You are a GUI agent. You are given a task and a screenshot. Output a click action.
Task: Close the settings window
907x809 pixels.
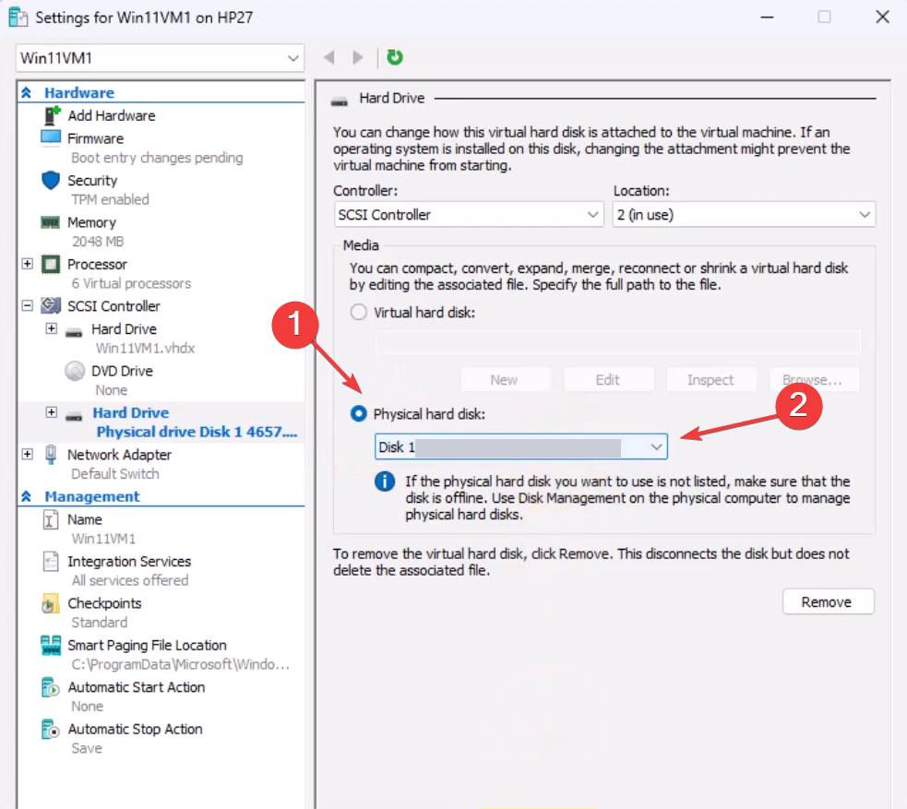pyautogui.click(x=882, y=17)
